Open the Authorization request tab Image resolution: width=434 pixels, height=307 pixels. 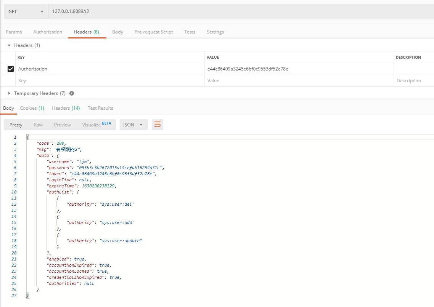(x=48, y=32)
